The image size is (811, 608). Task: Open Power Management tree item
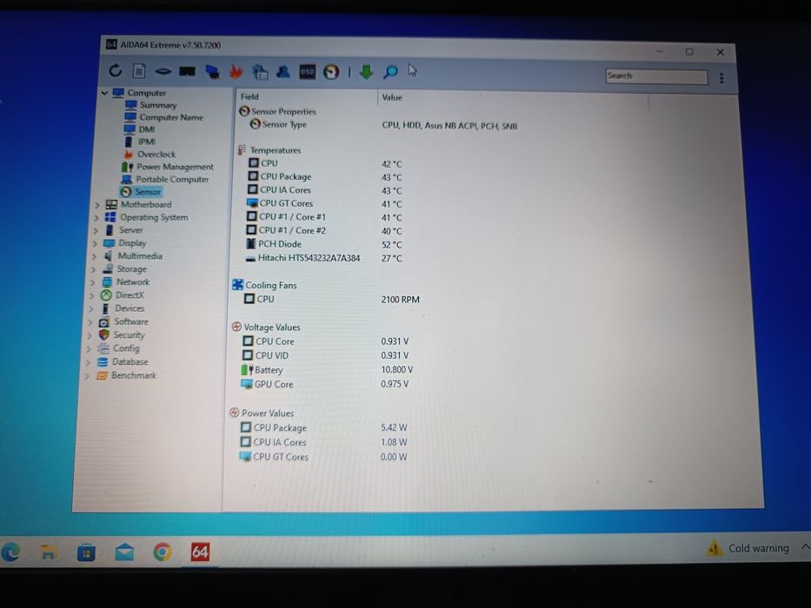click(168, 167)
